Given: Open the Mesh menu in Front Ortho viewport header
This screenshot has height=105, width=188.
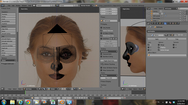Looking at the screenshot, I should [x=20, y=89].
